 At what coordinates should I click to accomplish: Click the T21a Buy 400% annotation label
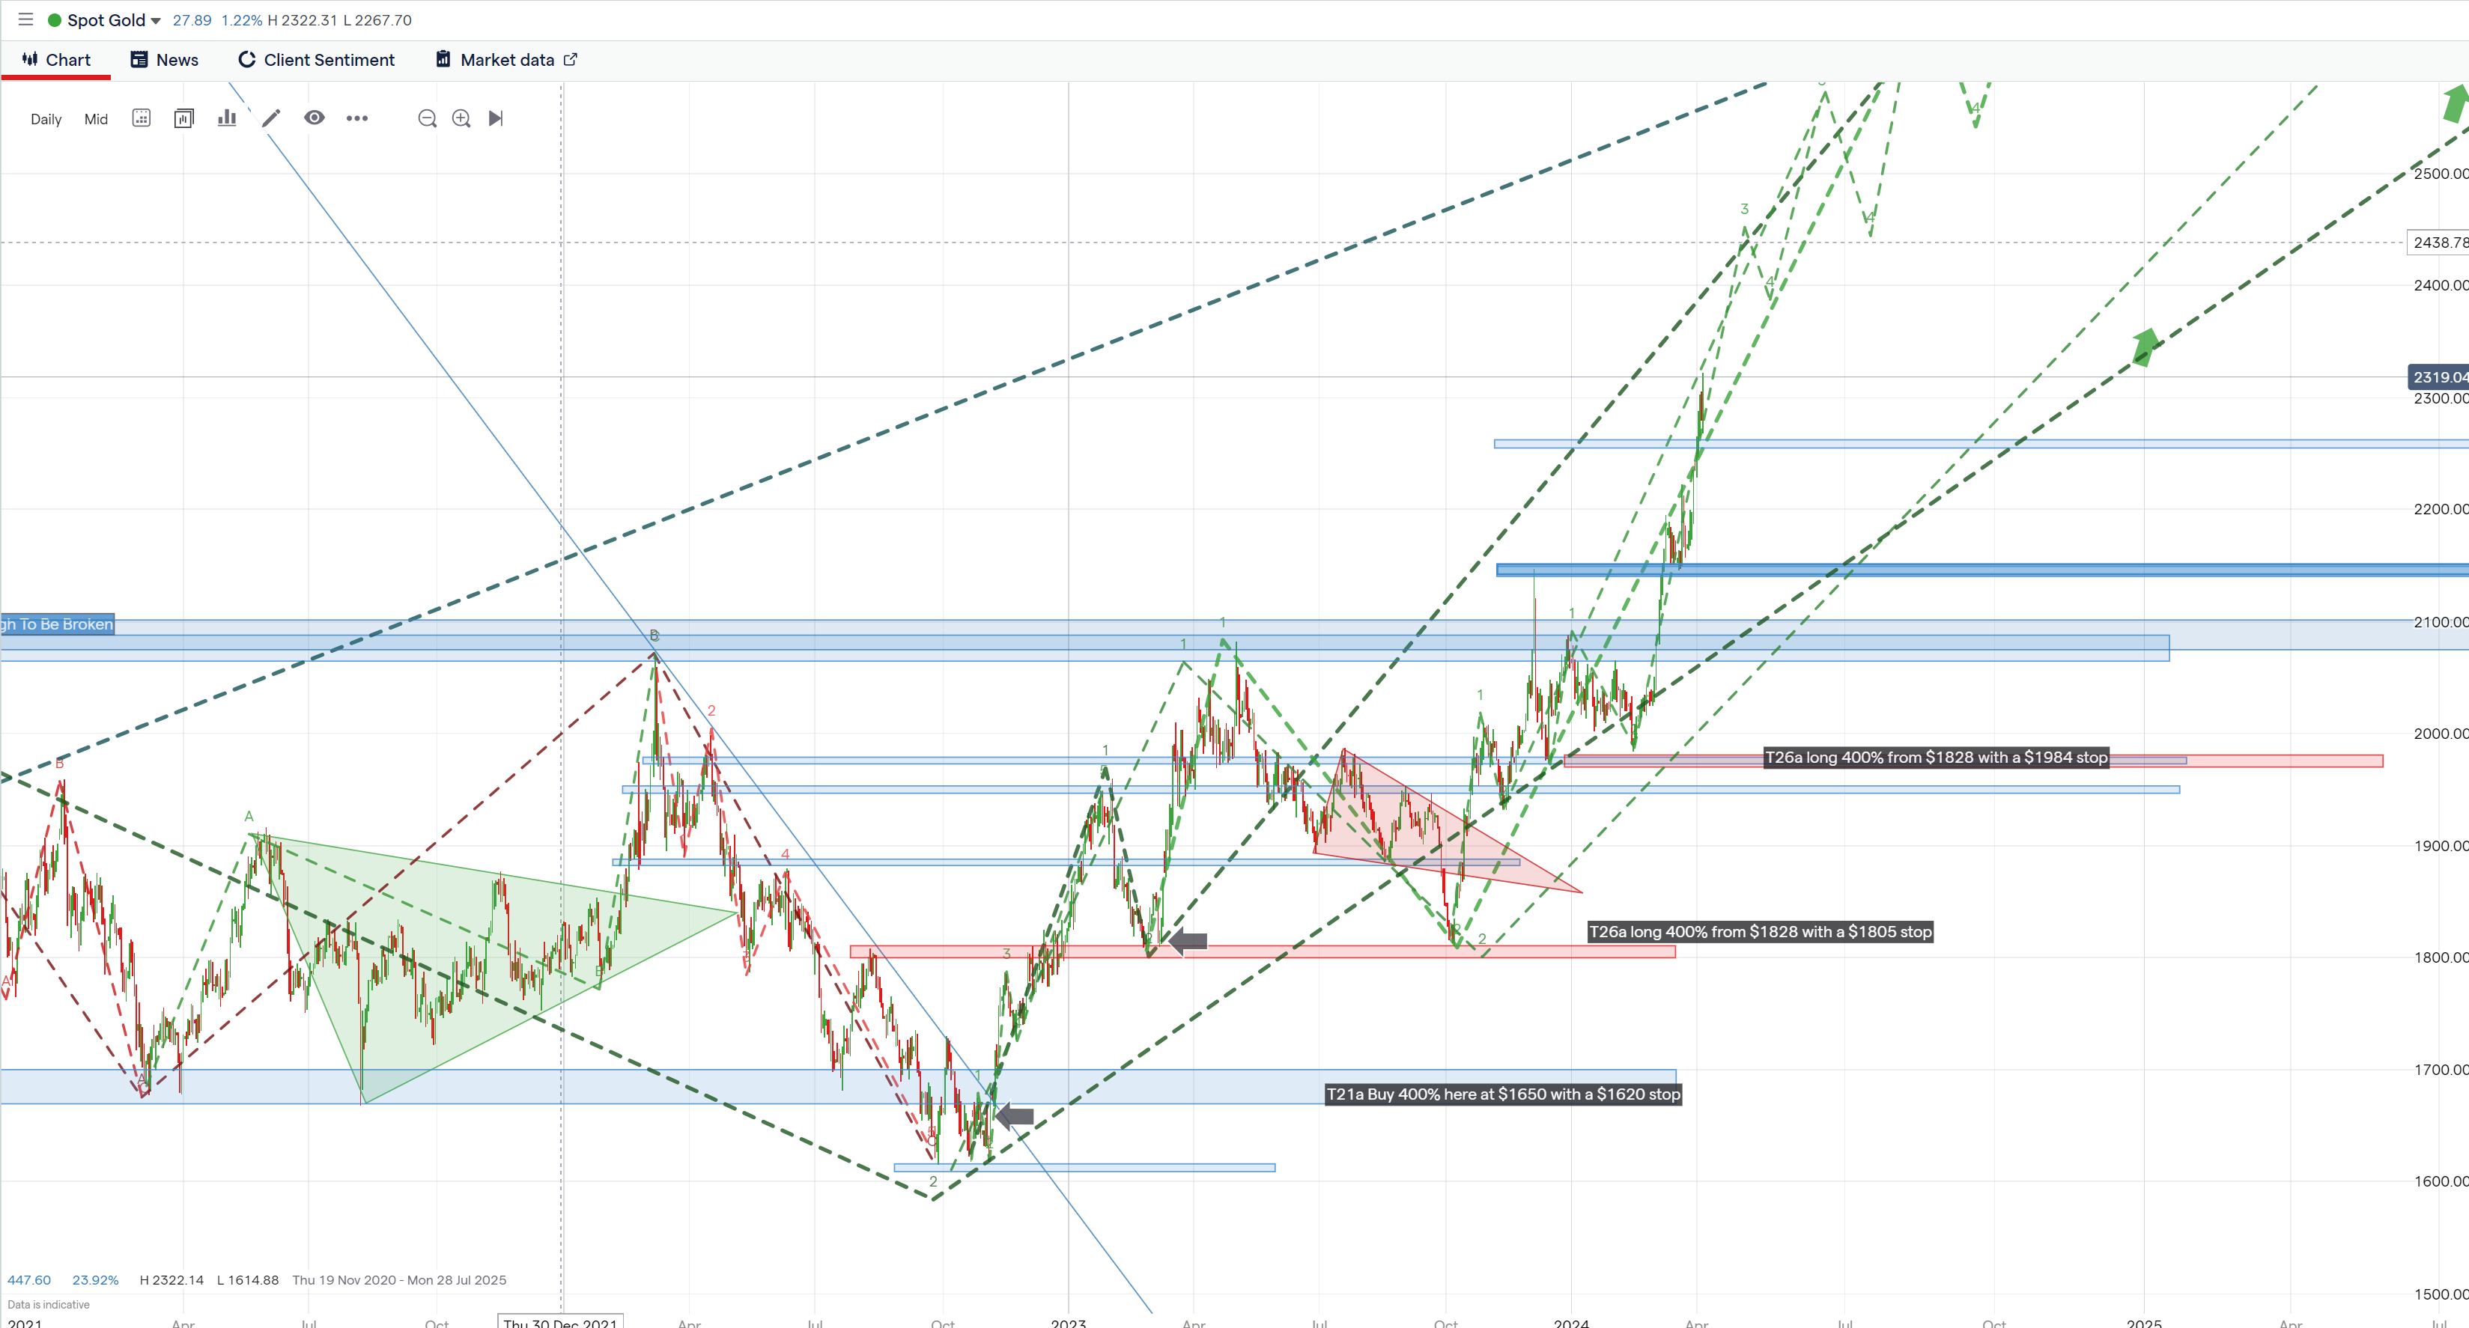pos(1502,1094)
